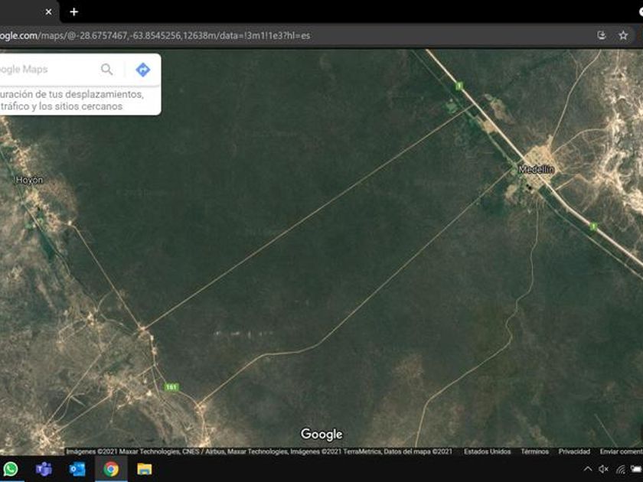Viewport: 643px width, 482px height.
Task: Open a new browser tab
Action: [x=73, y=11]
